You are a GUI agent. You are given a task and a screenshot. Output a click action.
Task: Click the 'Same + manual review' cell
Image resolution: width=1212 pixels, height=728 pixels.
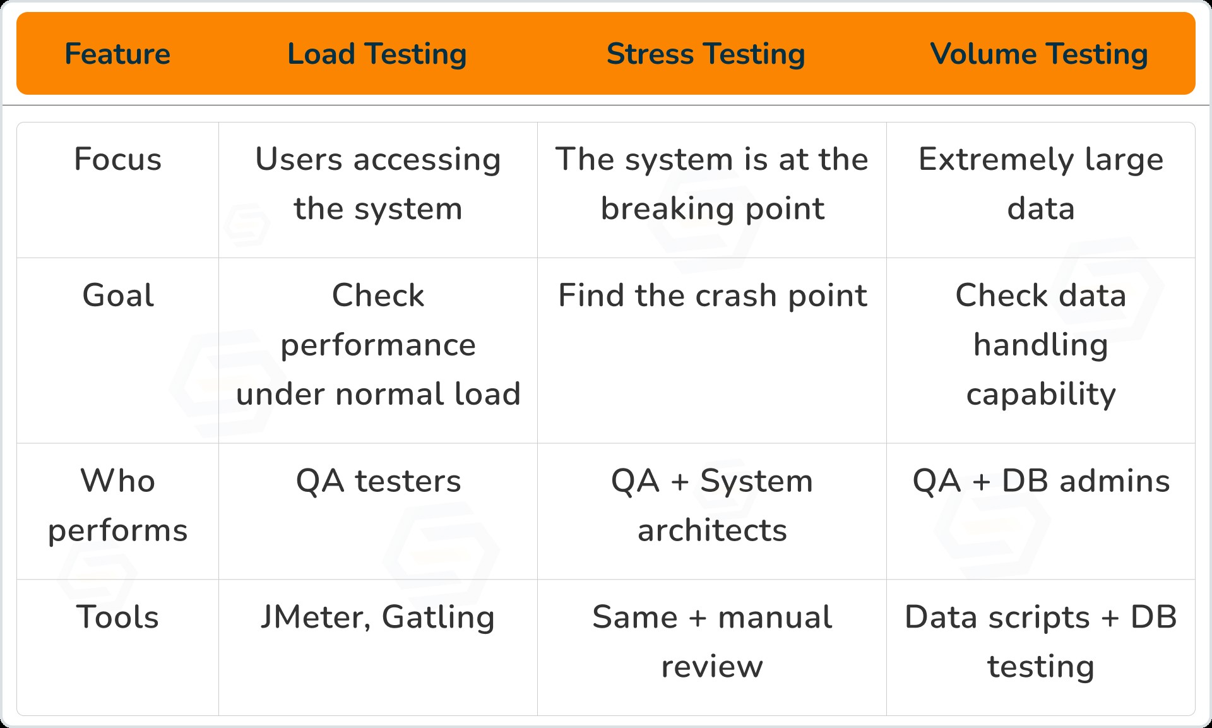(712, 641)
